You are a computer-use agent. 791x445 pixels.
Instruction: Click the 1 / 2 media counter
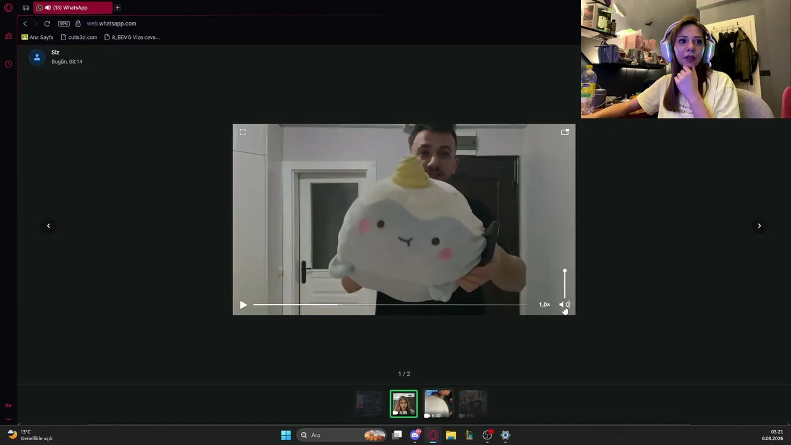pyautogui.click(x=404, y=374)
